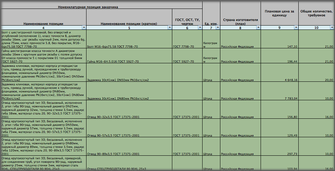Click the ГОСТ, ОСТ, ТУ, чертеж header
335x171 pixels.
pos(187,21)
